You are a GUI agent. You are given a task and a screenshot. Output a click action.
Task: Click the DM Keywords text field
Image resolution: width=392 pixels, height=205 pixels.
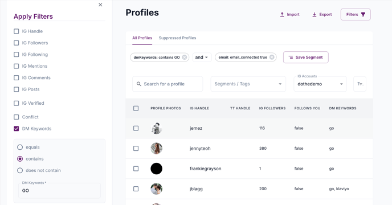[x=59, y=191]
